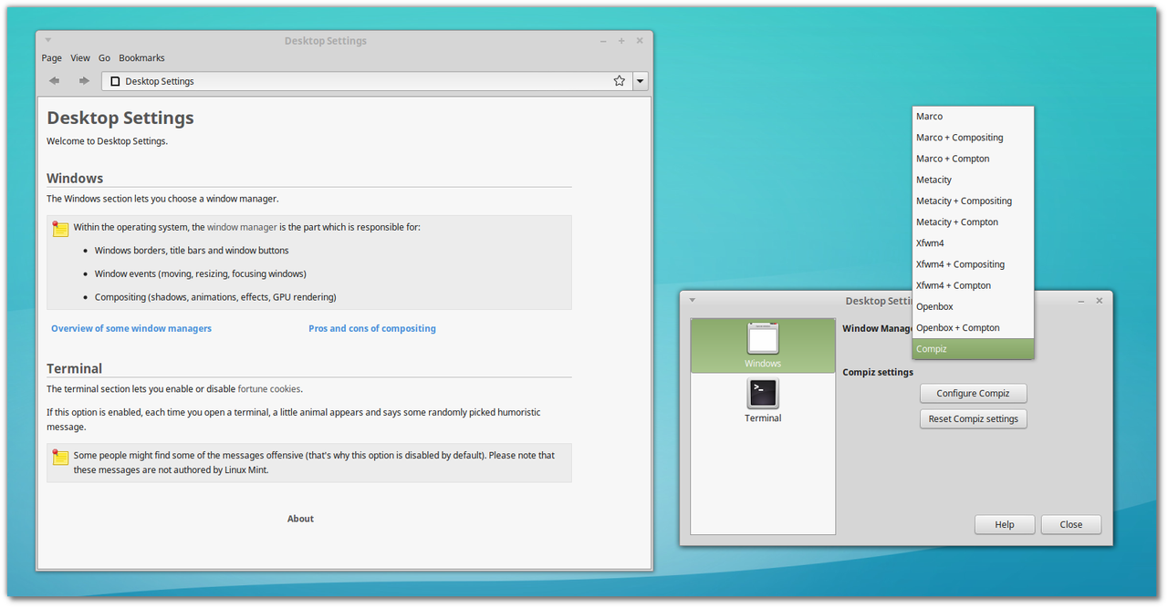Screen dimensions: 1168x608
Task: Click the Help button in settings dialog
Action: pyautogui.click(x=1005, y=524)
